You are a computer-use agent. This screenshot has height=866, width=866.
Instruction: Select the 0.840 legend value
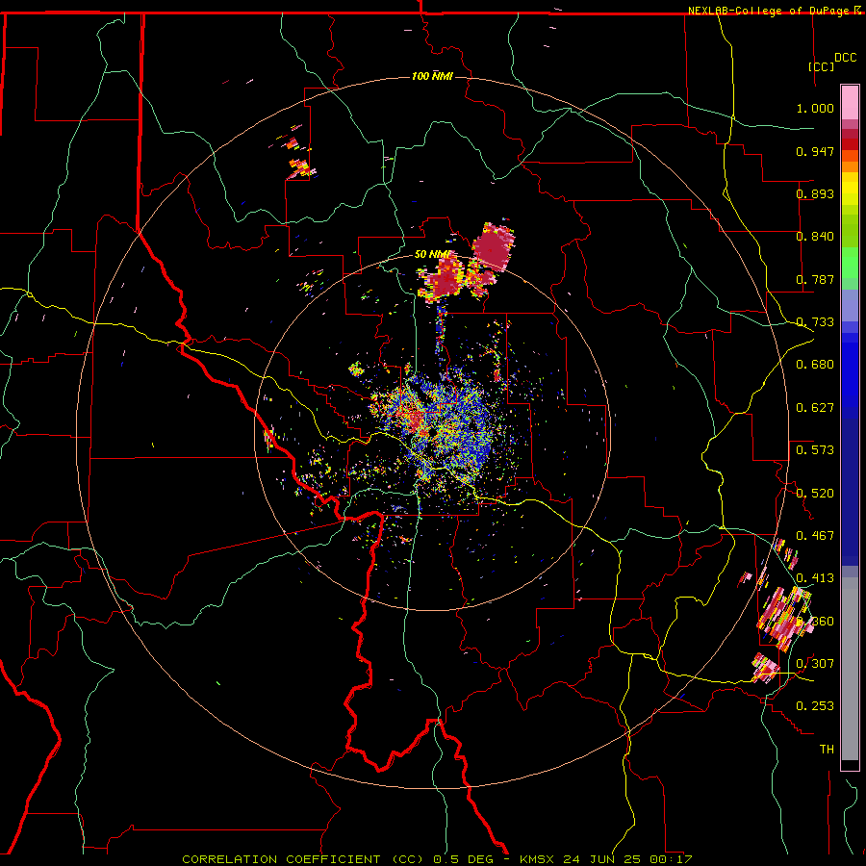click(x=815, y=237)
